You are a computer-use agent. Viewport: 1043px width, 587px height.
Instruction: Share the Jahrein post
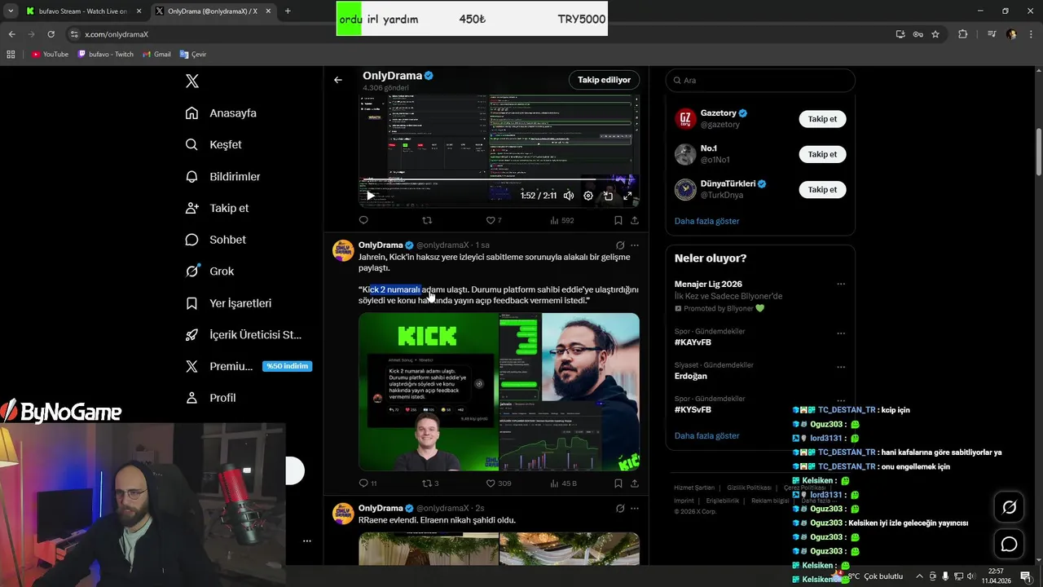pos(635,483)
